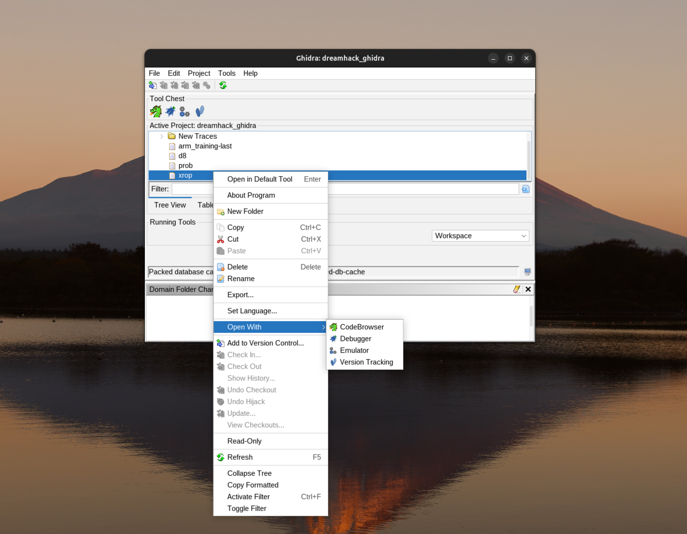Choose Set Language... from context menu

pos(270,311)
